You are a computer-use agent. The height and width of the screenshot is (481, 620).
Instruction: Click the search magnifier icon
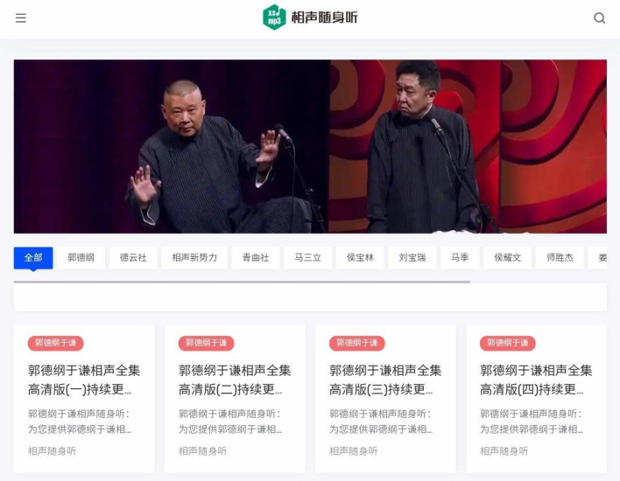[600, 18]
